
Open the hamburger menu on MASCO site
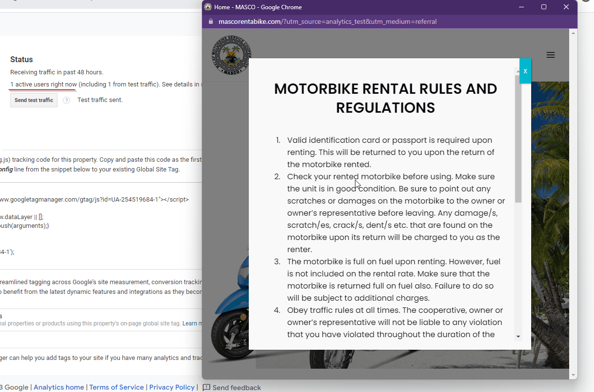[x=551, y=55]
